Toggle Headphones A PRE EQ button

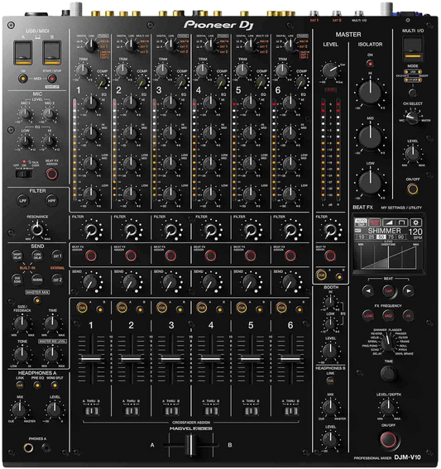point(37,385)
